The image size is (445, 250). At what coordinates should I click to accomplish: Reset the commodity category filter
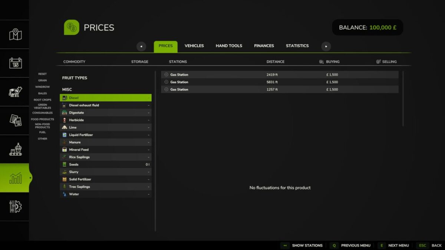coord(43,74)
